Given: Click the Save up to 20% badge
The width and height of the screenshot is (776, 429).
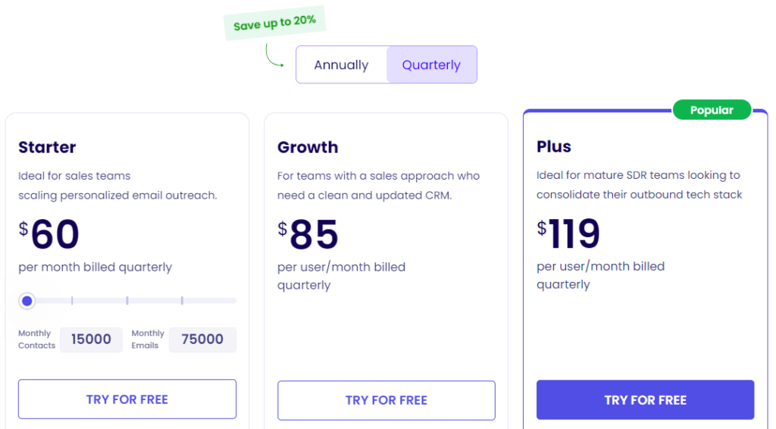Looking at the screenshot, I should point(274,23).
